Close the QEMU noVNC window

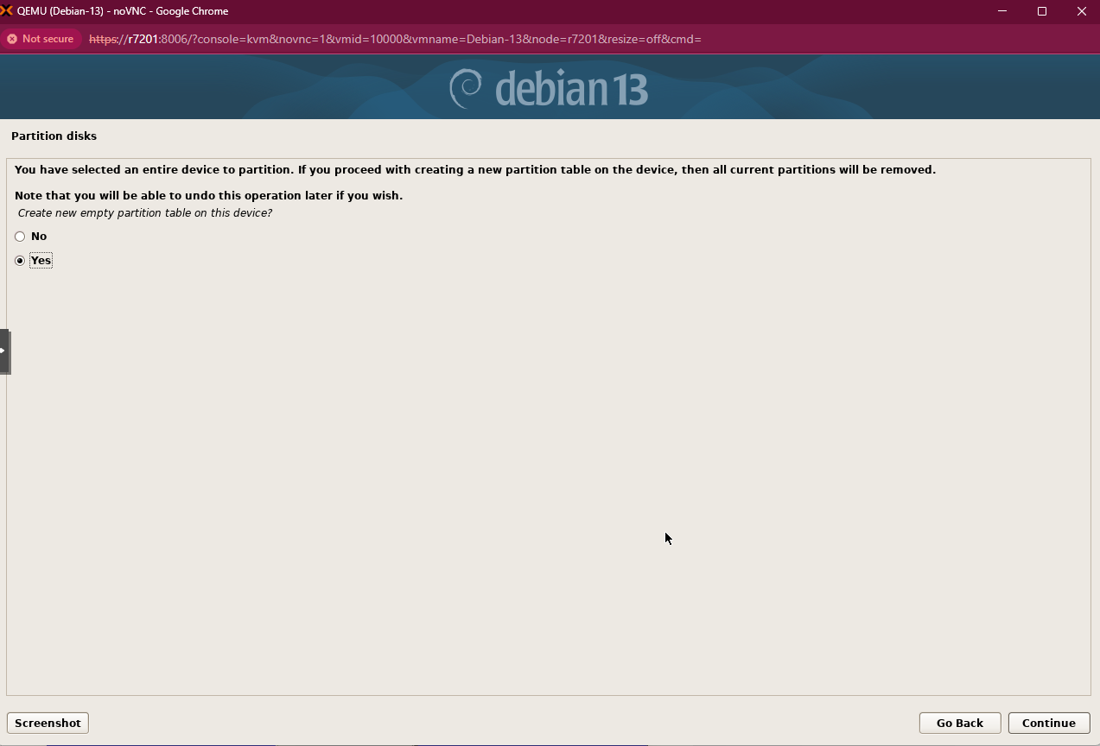click(1082, 11)
